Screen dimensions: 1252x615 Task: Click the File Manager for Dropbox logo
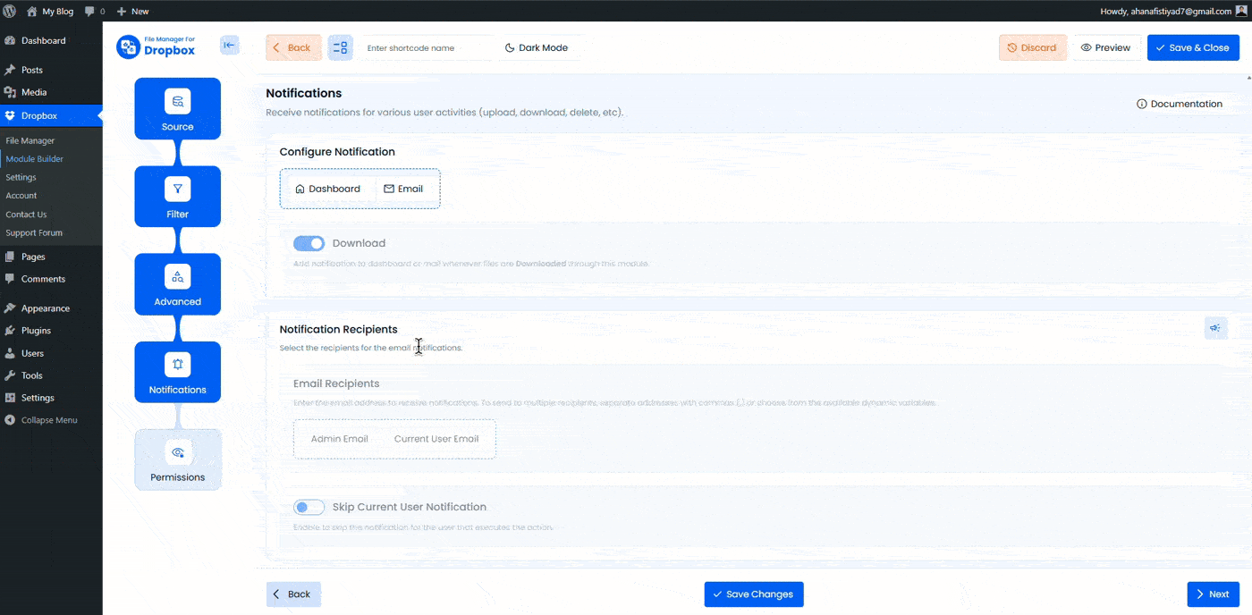[156, 46]
